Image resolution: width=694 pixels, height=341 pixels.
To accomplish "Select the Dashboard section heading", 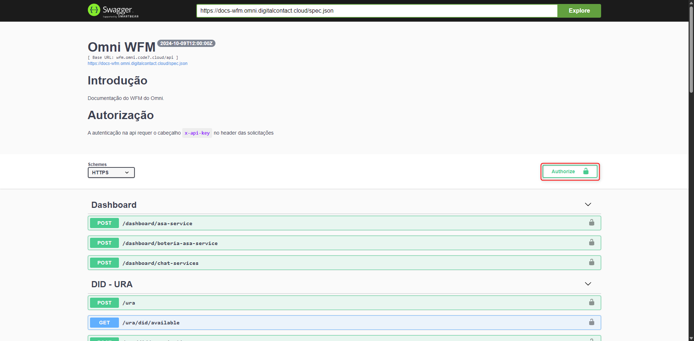I will (114, 205).
